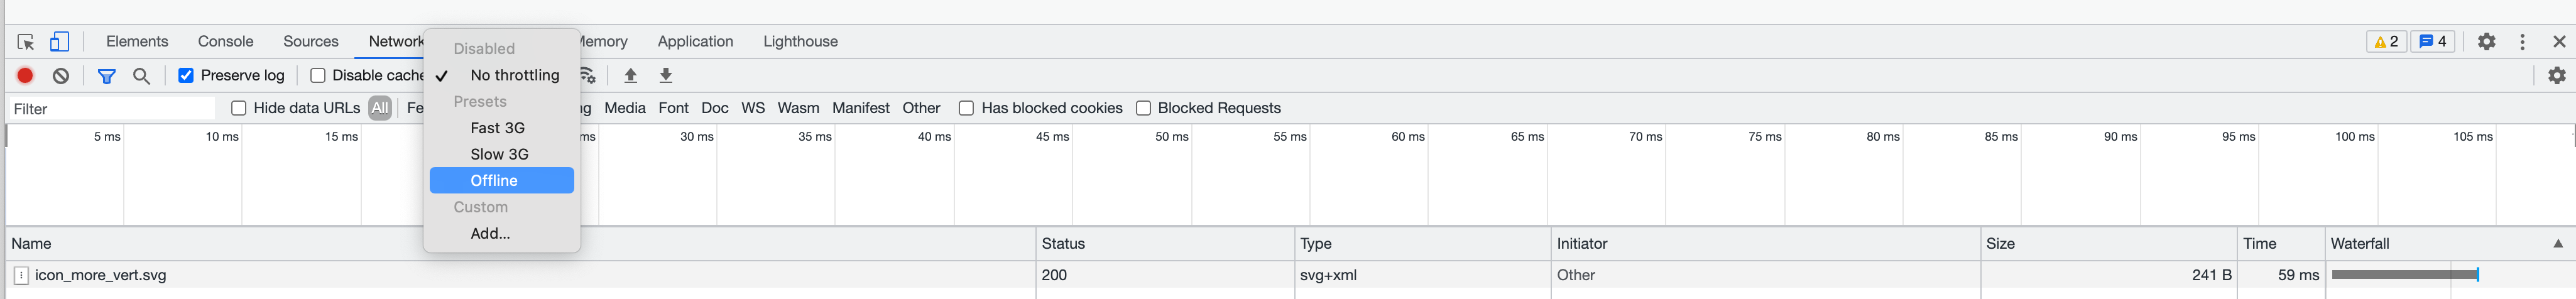Image resolution: width=2576 pixels, height=299 pixels.
Task: Open the Sources tab
Action: pyautogui.click(x=311, y=42)
